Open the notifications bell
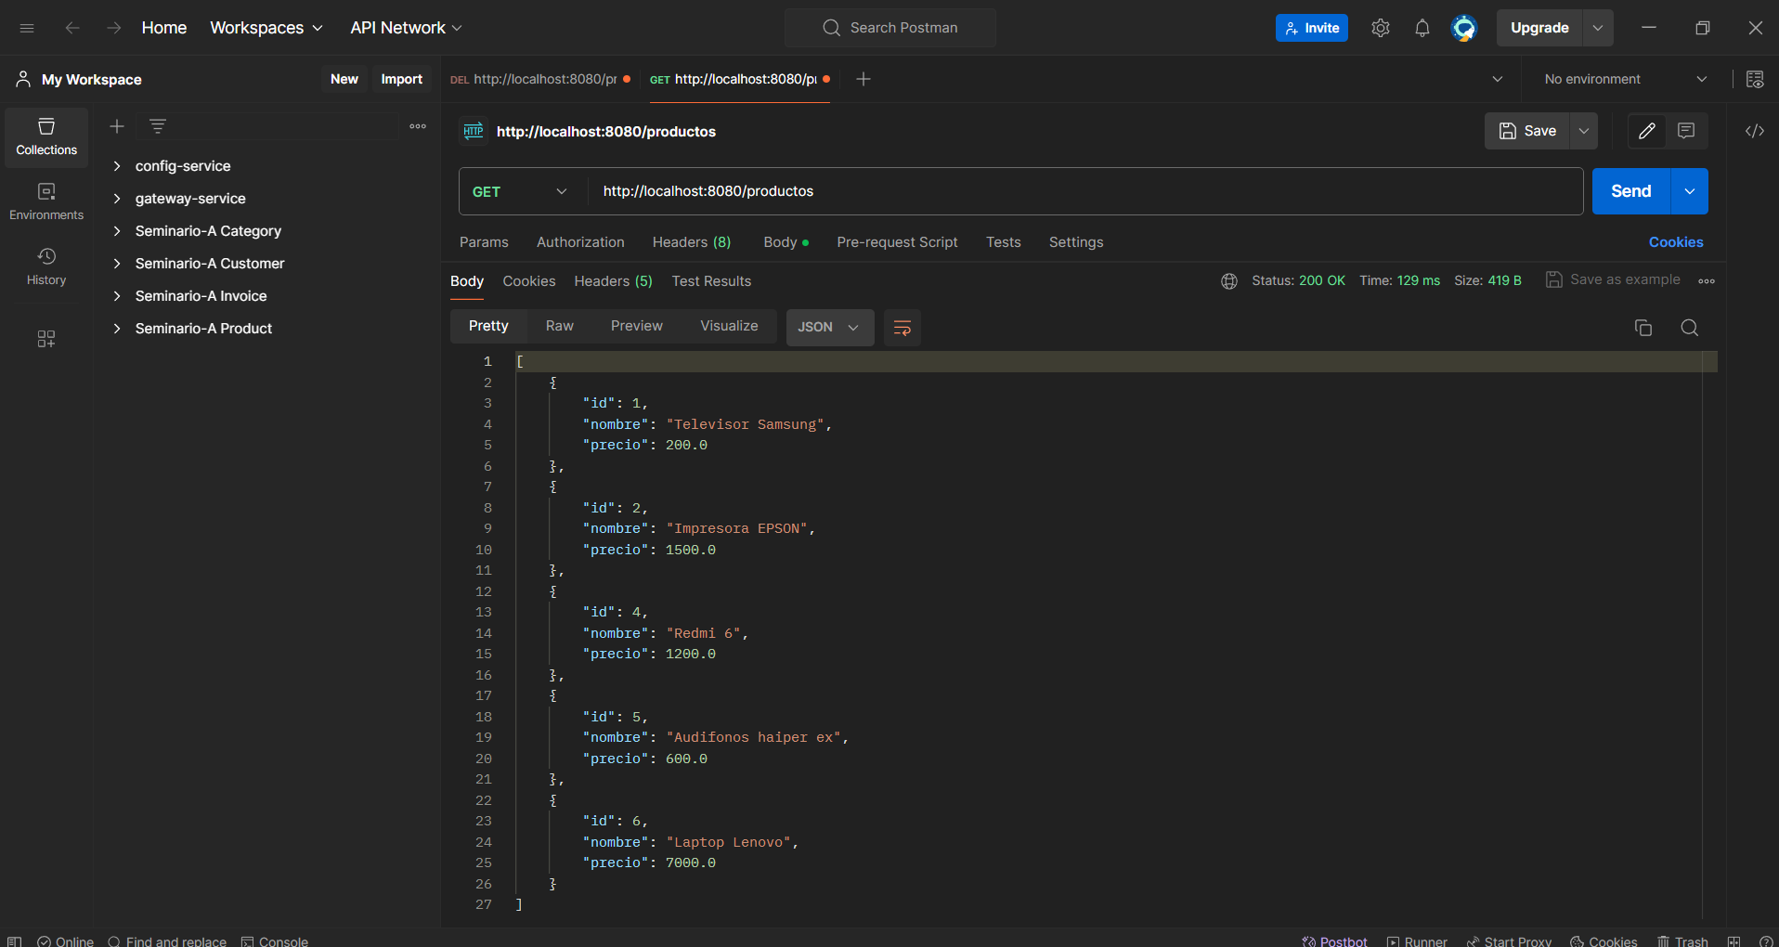The image size is (1779, 947). tap(1422, 28)
